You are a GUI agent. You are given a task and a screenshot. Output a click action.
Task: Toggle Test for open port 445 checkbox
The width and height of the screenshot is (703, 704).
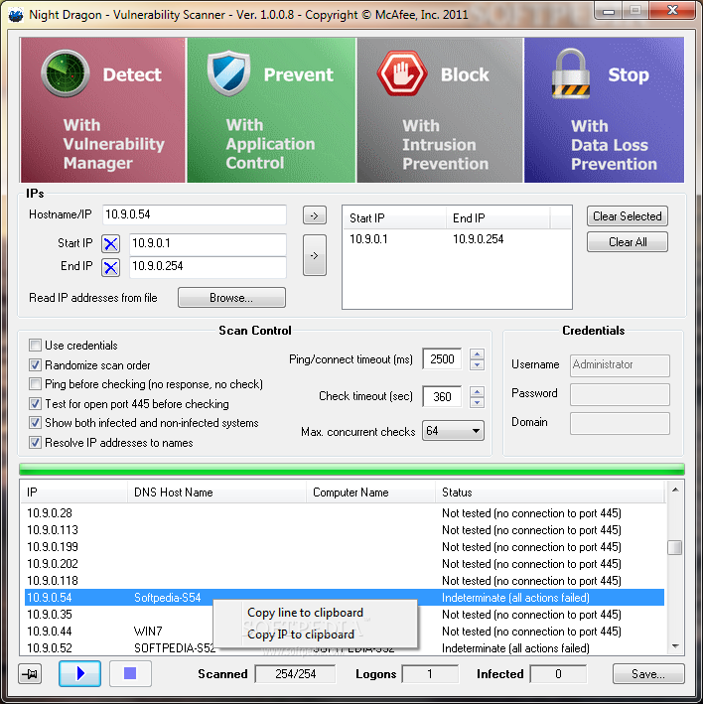pos(35,403)
